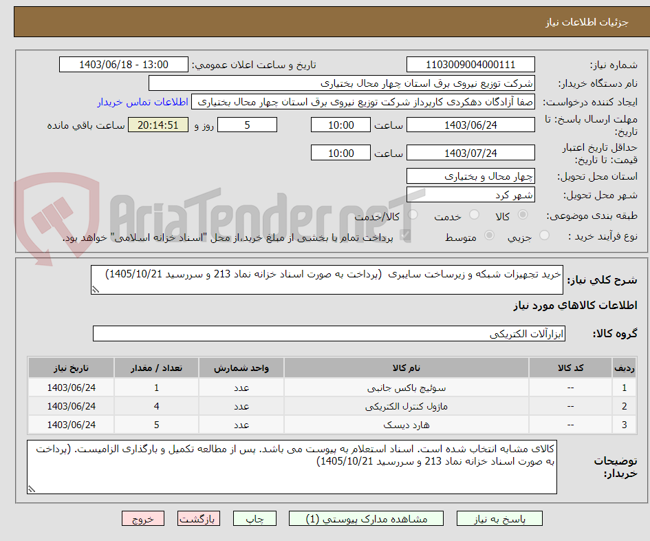650x541 pixels.
Task: Click the شرح کلی نیاز description textarea
Action: tap(327, 280)
